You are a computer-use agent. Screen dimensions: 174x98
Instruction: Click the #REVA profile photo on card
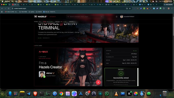click(x=42, y=74)
